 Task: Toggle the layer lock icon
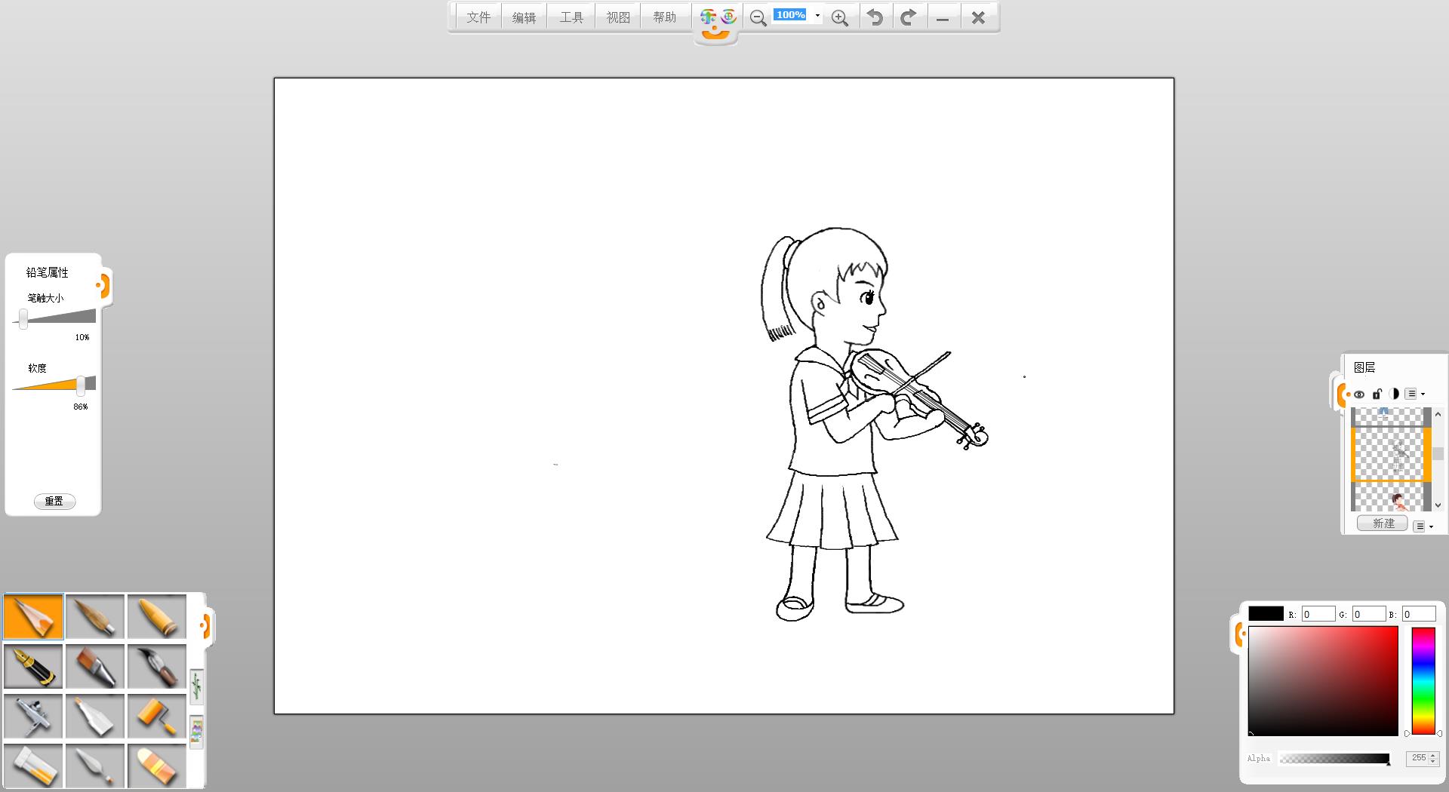[x=1377, y=394]
